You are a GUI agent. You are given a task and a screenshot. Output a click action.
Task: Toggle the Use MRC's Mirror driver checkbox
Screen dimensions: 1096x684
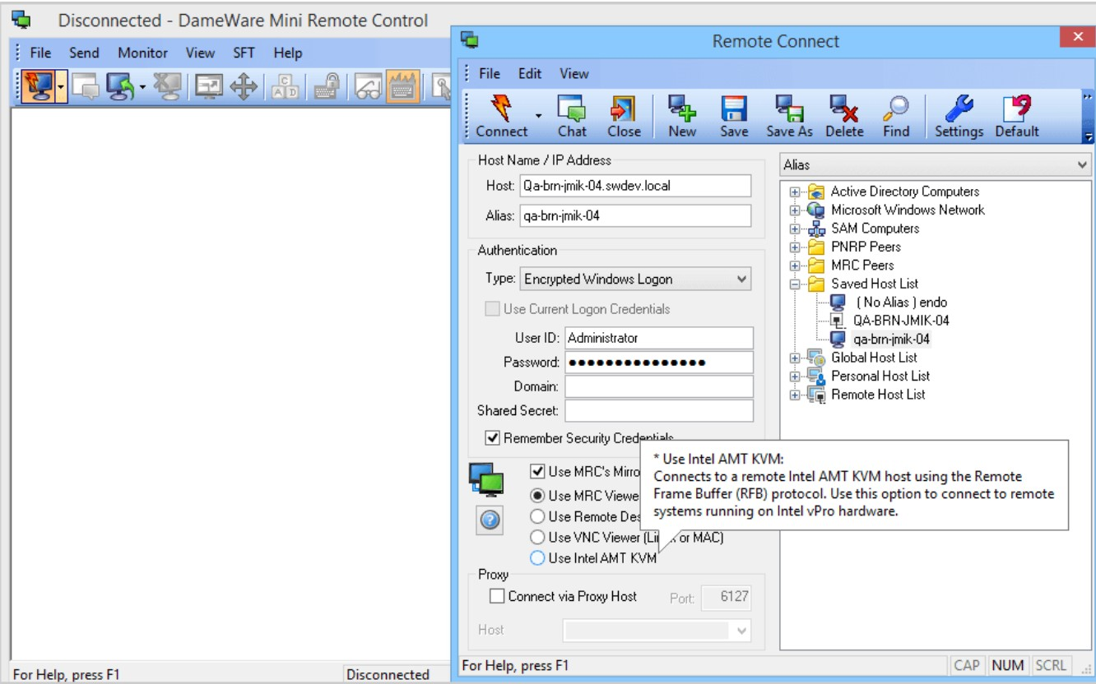(537, 472)
